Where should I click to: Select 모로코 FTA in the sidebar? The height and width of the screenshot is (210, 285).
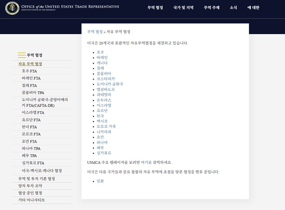coord(31,134)
